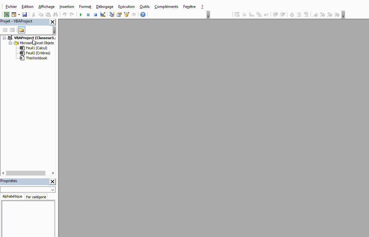Image resolution: width=369 pixels, height=237 pixels.
Task: Open the Properties window toolbar icon
Action: pos(119,15)
